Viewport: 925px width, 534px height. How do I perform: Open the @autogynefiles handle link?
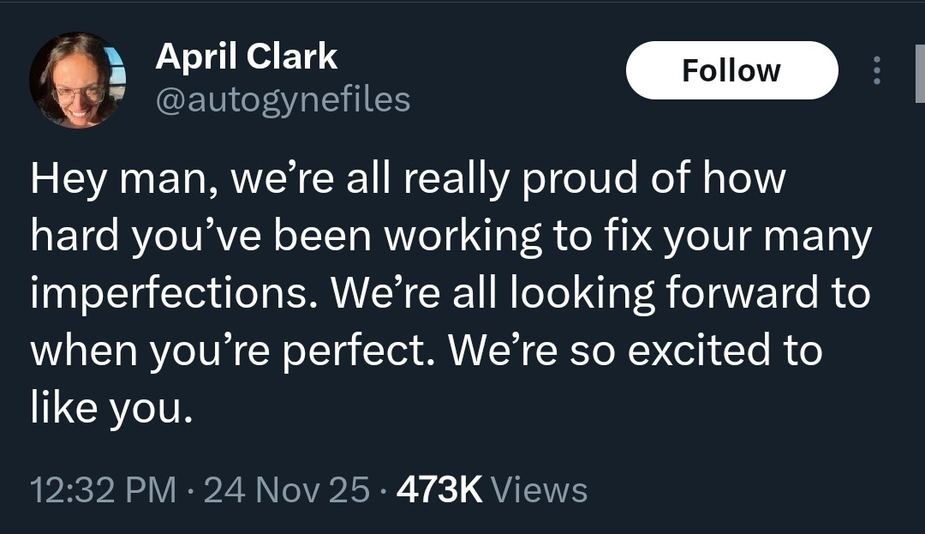[x=283, y=99]
